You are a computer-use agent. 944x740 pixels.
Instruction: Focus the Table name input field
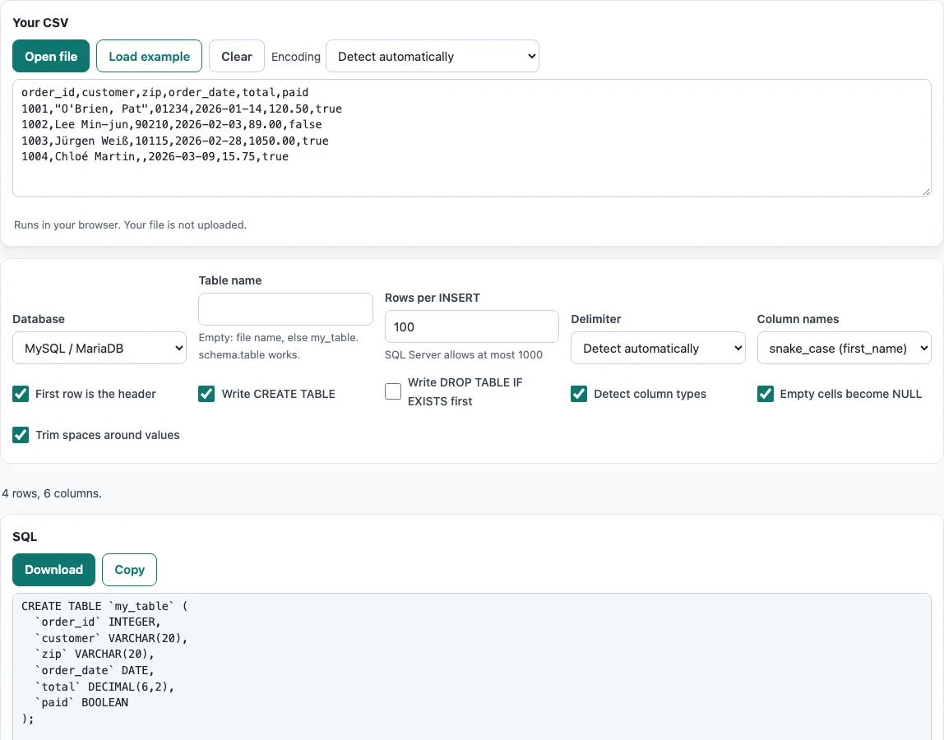(x=285, y=309)
